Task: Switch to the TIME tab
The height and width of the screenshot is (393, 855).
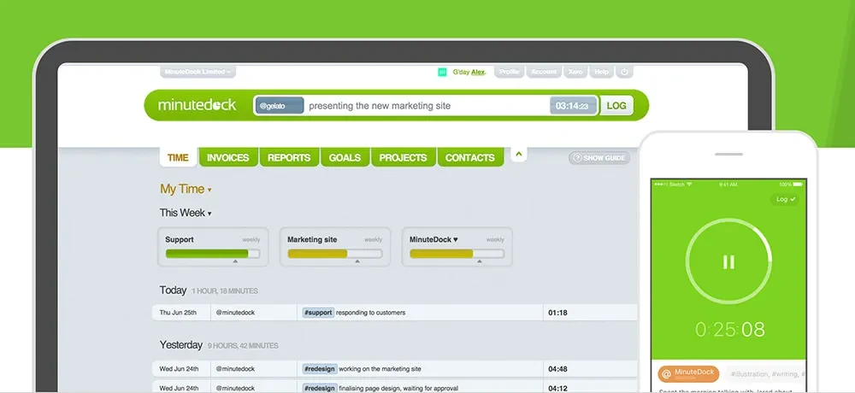Action: point(178,157)
